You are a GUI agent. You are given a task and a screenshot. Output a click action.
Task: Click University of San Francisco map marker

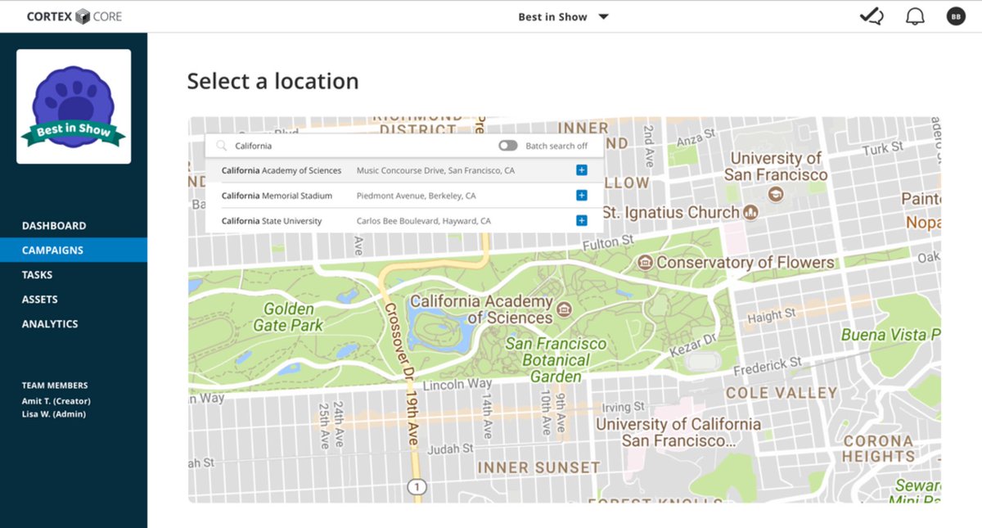pos(776,194)
